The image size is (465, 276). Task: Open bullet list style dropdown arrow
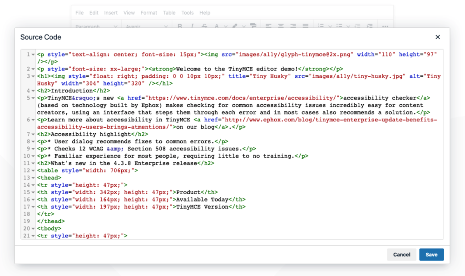click(348, 26)
